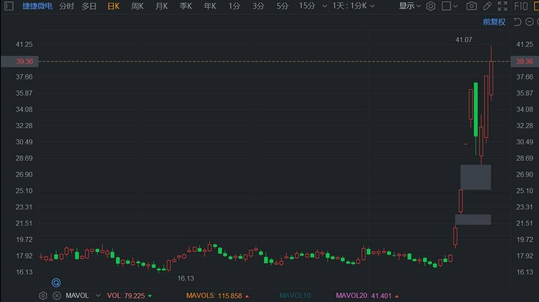Open the 1天:1分K period dropdown
The width and height of the screenshot is (539, 302).
point(353,6)
